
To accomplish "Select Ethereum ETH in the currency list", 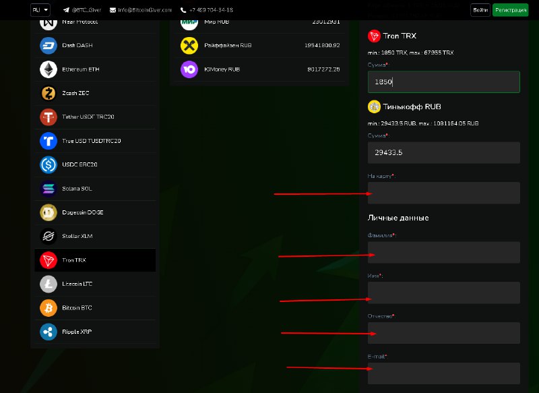I will [95, 69].
